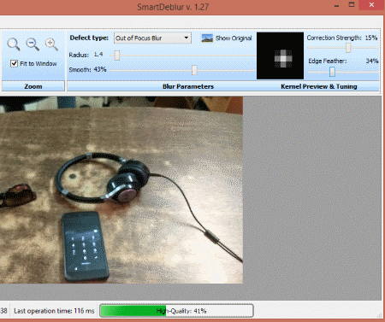Click the Zoom group label

[33, 86]
